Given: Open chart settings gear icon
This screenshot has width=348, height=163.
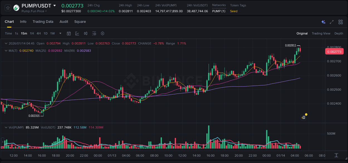Looking at the screenshot, I should (x=102, y=33).
